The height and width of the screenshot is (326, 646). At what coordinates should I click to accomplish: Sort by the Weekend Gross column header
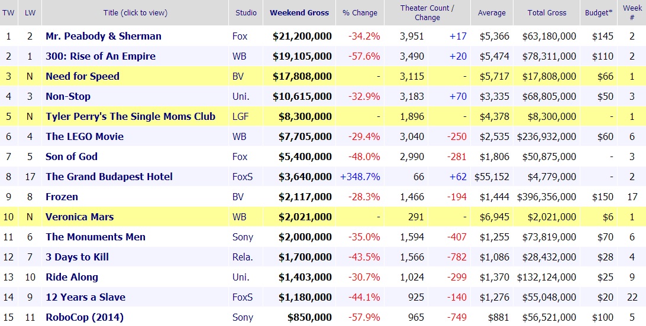coord(301,12)
